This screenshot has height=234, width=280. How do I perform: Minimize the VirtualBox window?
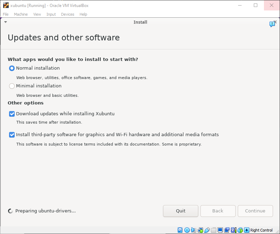240,5
